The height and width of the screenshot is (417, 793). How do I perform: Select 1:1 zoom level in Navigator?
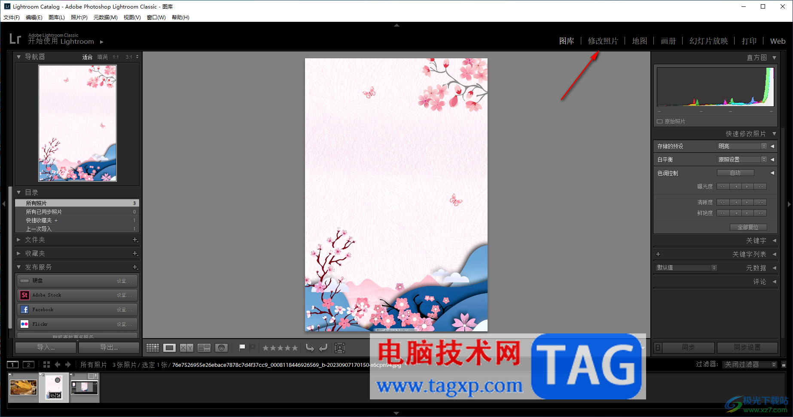(116, 57)
